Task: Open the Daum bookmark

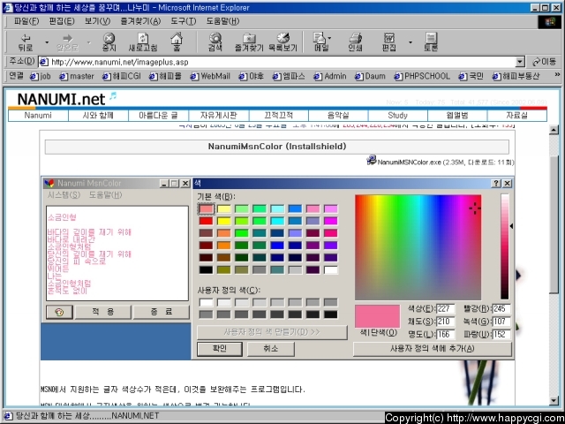Action: [370, 76]
